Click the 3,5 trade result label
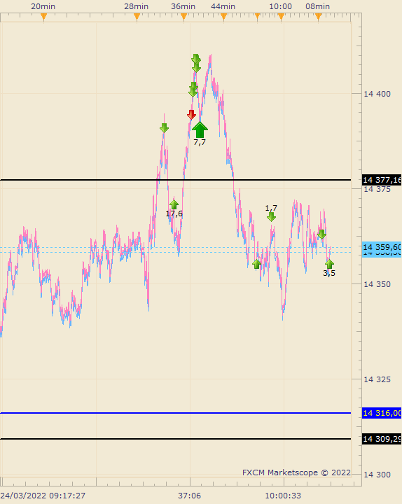This screenshot has height=504, width=402. [x=329, y=273]
